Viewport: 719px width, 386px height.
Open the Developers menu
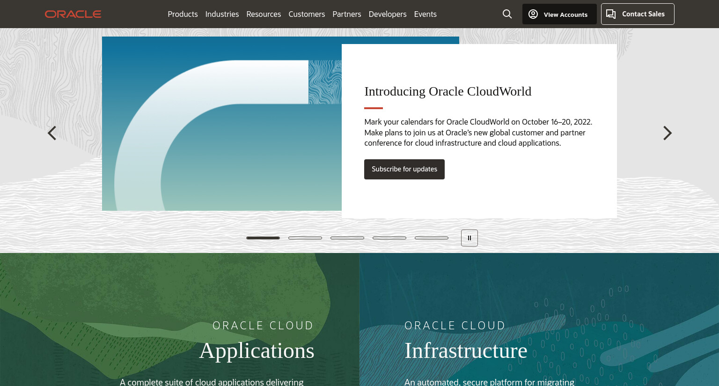(388, 14)
